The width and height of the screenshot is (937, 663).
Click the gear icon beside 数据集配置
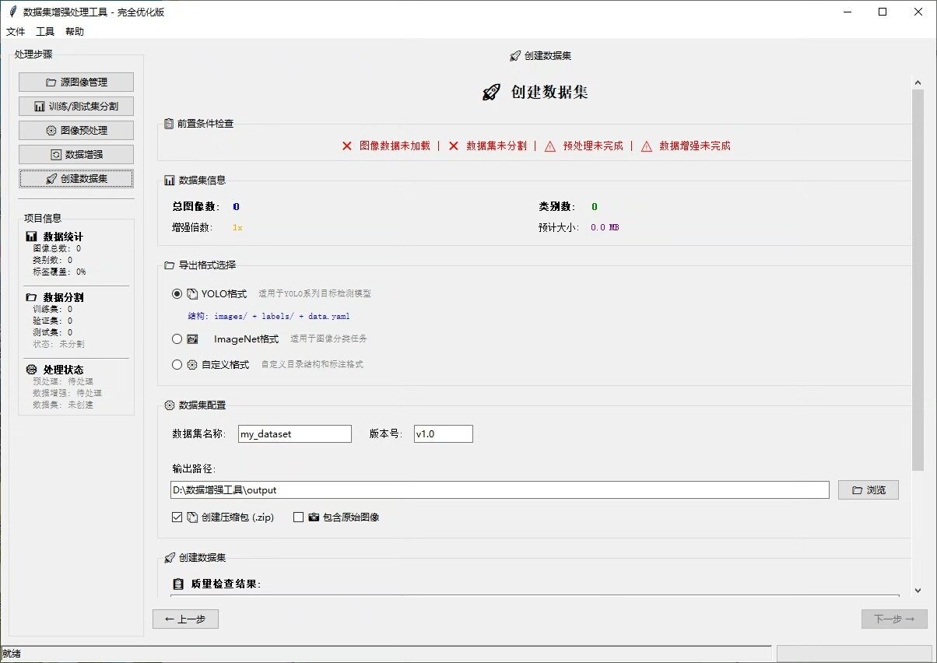(x=169, y=405)
